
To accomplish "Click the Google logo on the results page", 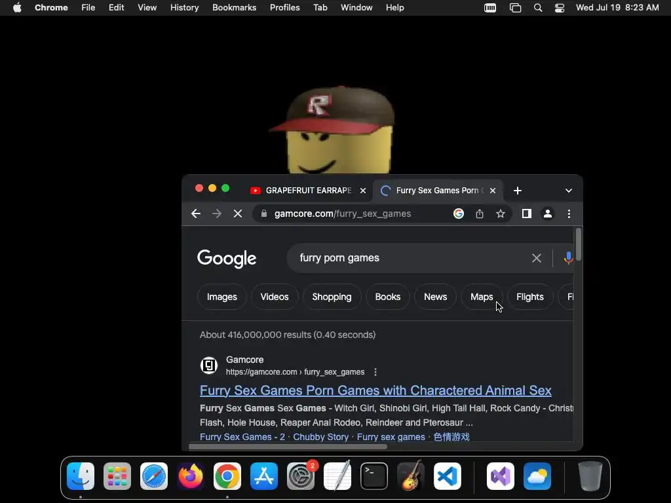I will tap(227, 258).
